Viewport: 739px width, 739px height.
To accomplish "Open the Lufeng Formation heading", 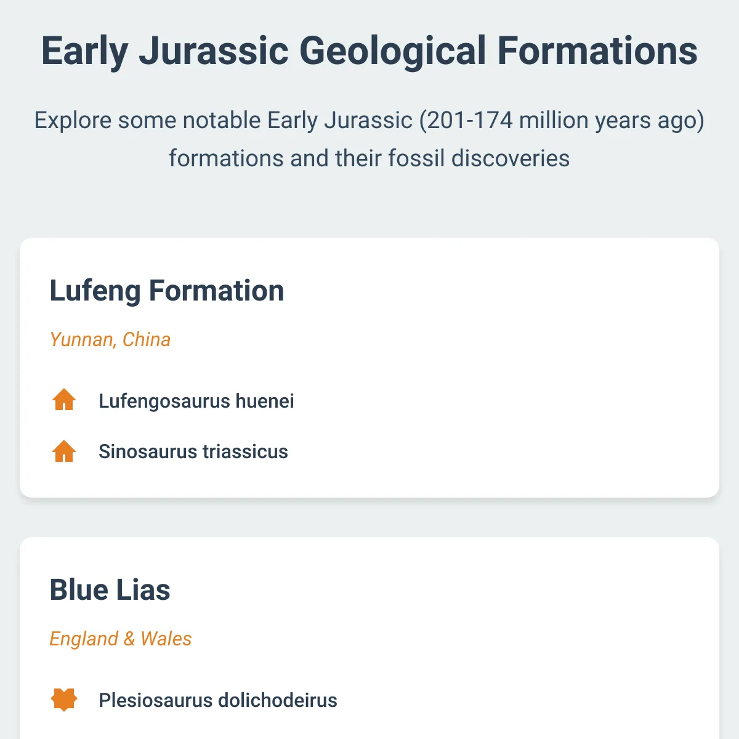I will pyautogui.click(x=167, y=291).
